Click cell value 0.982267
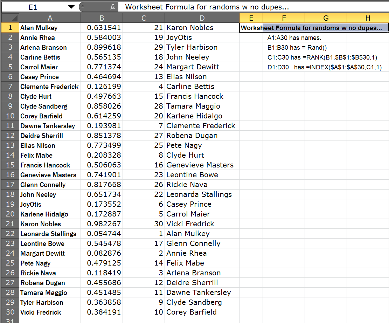The height and width of the screenshot is (323, 389). (102, 224)
